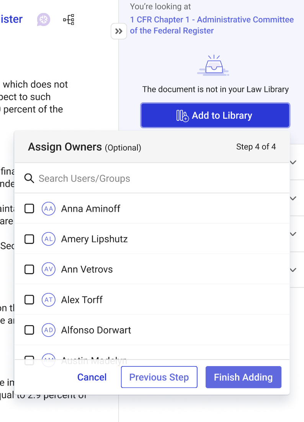The image size is (304, 422).
Task: Click the purple AI assistant chat icon
Action: (x=44, y=20)
